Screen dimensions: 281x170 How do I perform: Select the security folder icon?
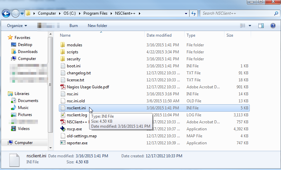pos(63,59)
